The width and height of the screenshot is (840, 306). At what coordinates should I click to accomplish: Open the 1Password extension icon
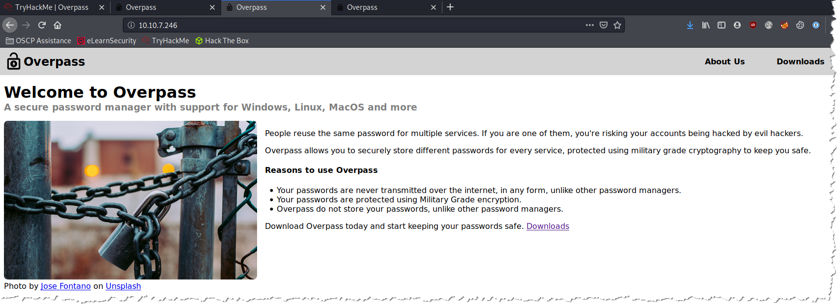click(816, 25)
